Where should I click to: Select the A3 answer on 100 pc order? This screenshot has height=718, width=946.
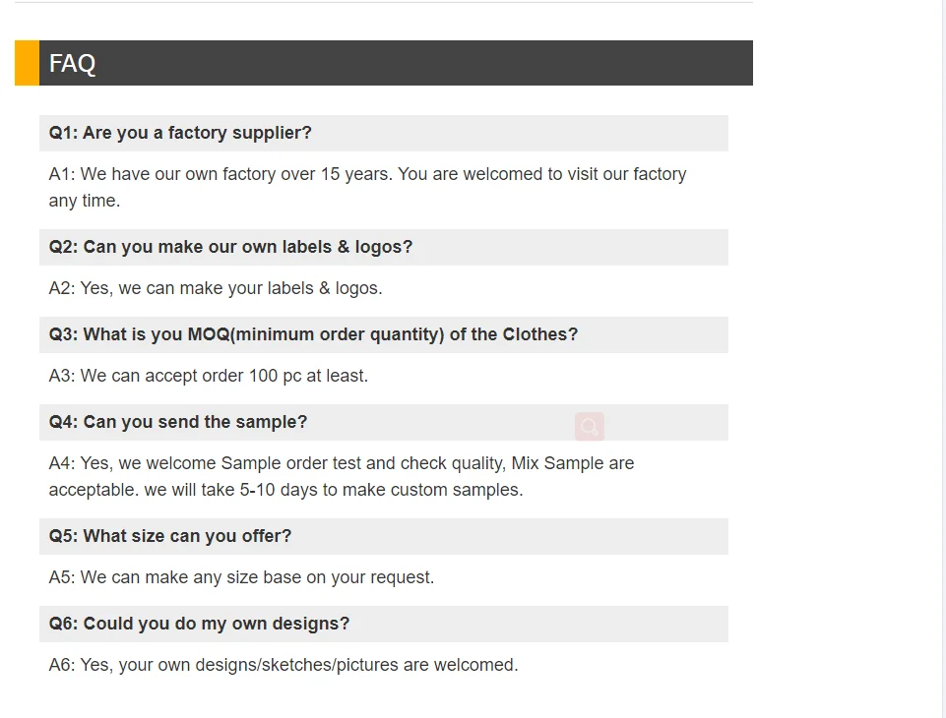(209, 376)
